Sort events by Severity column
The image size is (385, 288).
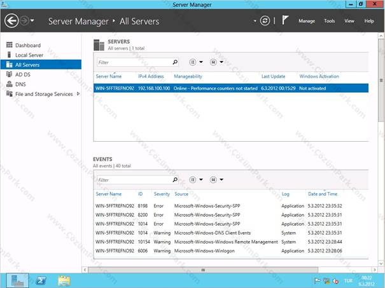pos(162,194)
